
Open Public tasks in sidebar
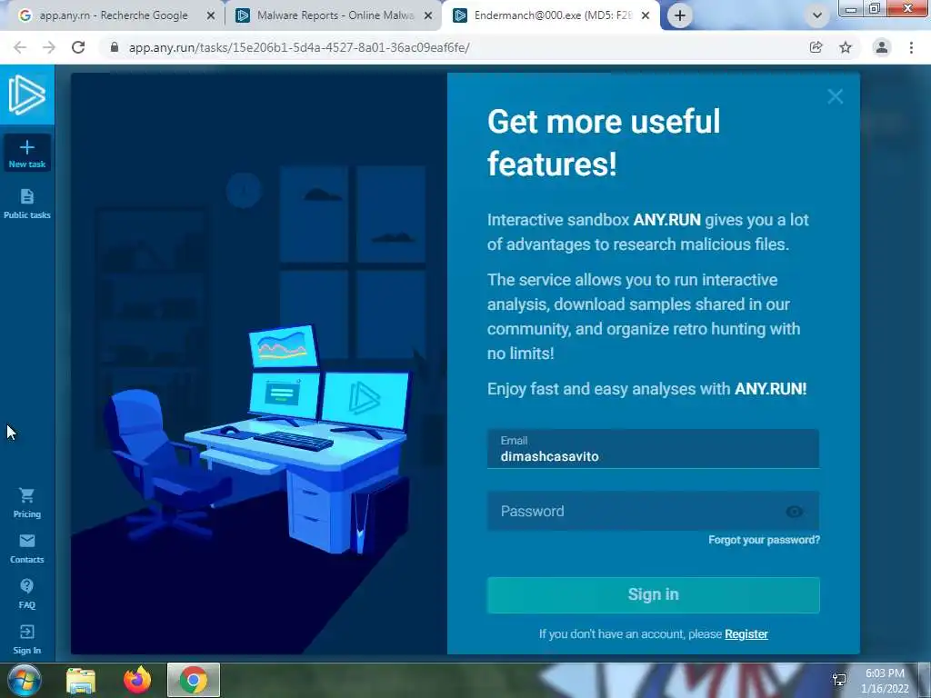26,204
